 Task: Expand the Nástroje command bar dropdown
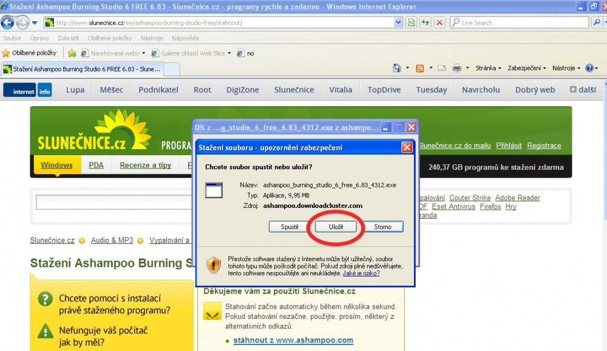[x=566, y=68]
